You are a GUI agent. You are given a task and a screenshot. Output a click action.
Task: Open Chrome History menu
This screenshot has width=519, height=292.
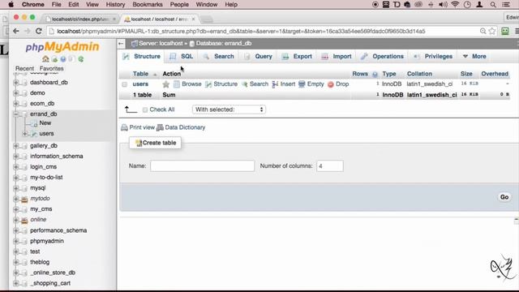pyautogui.click(x=115, y=5)
